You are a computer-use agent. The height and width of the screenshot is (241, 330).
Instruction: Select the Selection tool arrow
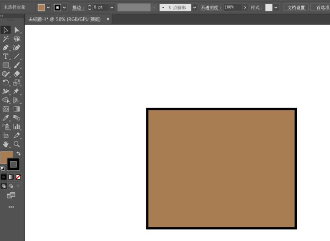[5, 30]
